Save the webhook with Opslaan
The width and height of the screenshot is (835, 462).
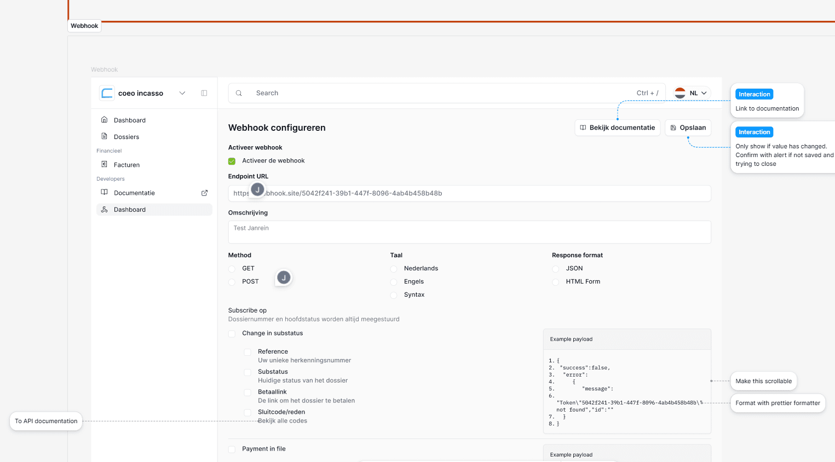688,128
